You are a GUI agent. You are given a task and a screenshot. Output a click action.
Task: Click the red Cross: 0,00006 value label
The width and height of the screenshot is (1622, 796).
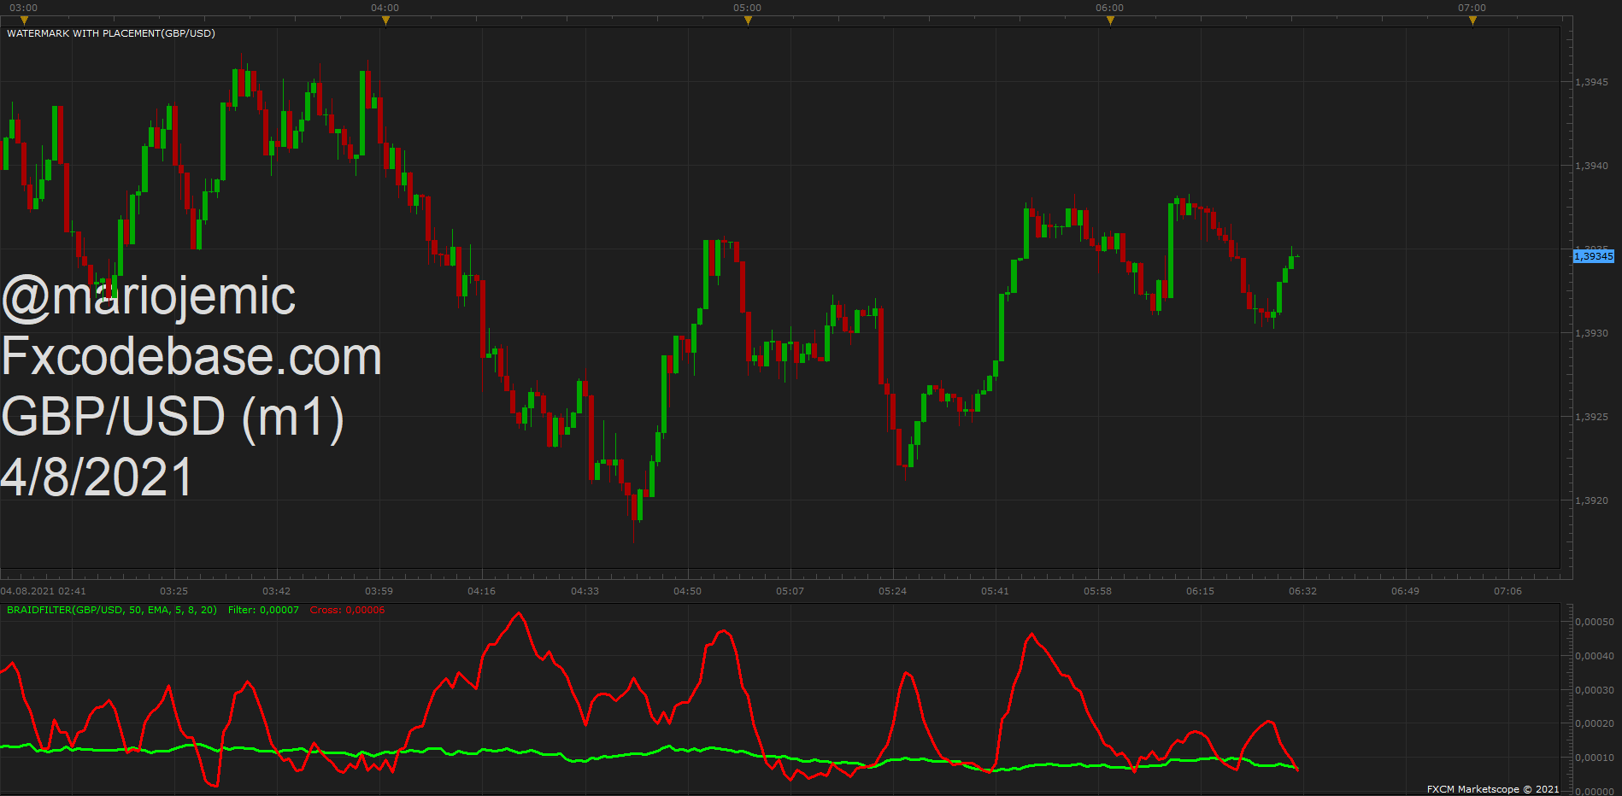pyautogui.click(x=347, y=610)
